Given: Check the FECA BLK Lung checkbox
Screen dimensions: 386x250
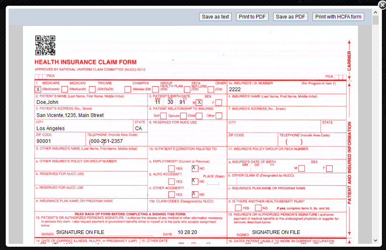Looking at the screenshot, I should pyautogui.click(x=187, y=89).
